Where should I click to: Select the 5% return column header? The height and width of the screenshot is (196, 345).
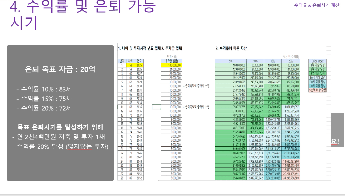[x=231, y=61]
